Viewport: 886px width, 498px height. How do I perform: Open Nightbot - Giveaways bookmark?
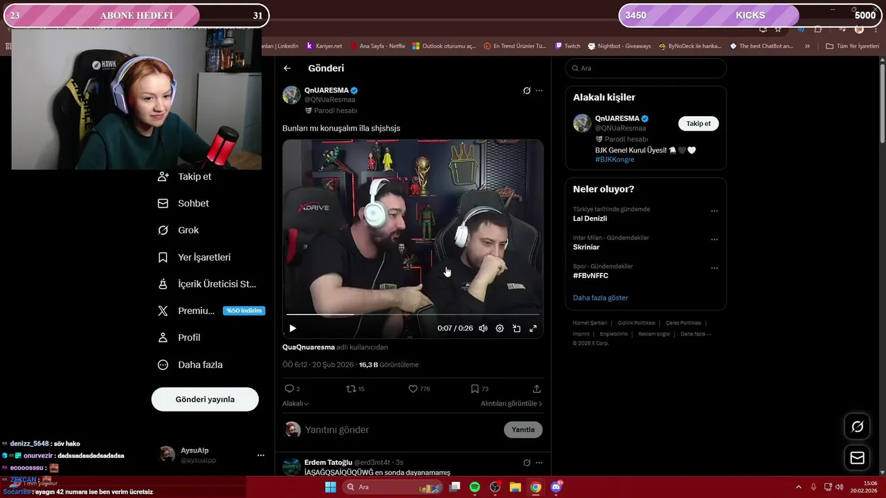click(620, 46)
